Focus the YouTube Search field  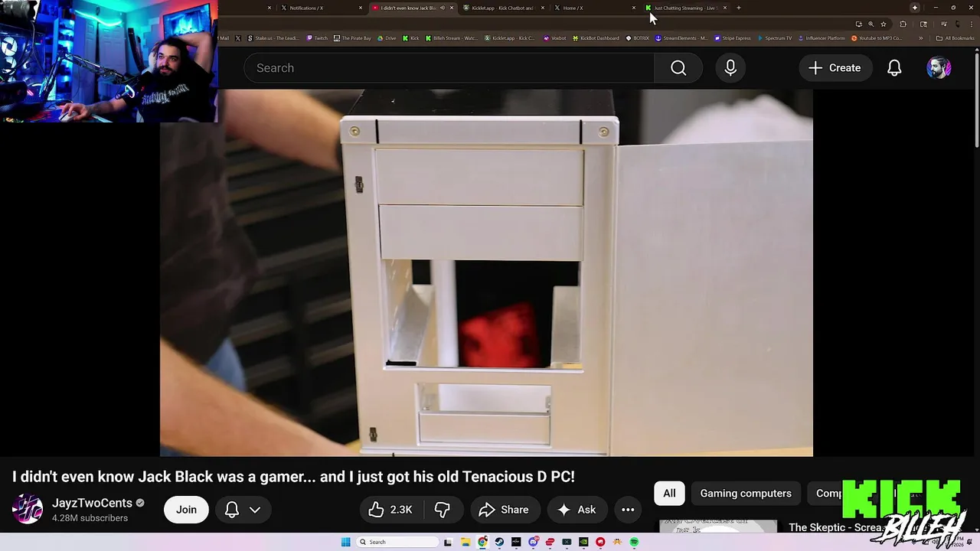449,68
